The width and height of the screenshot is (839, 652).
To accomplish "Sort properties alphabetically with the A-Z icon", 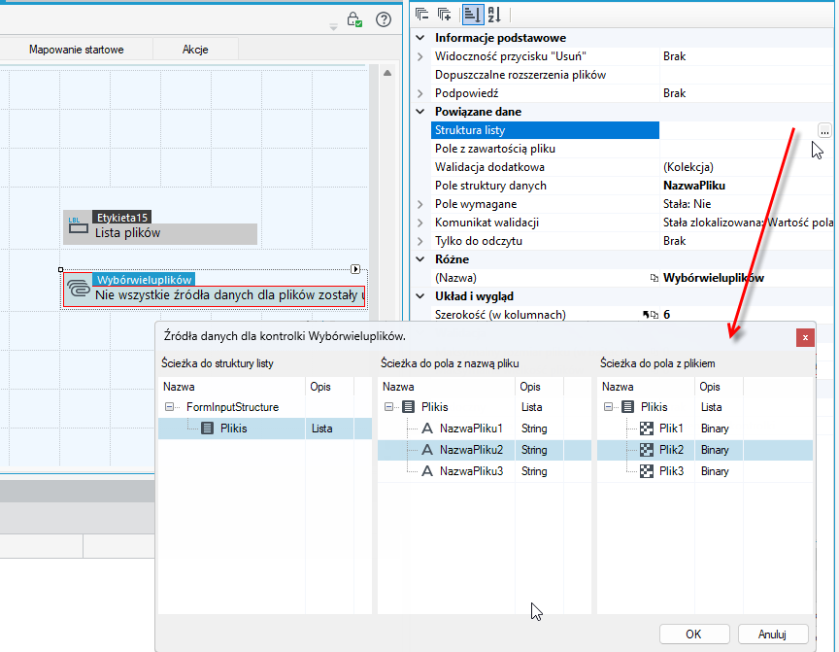I will pos(494,15).
